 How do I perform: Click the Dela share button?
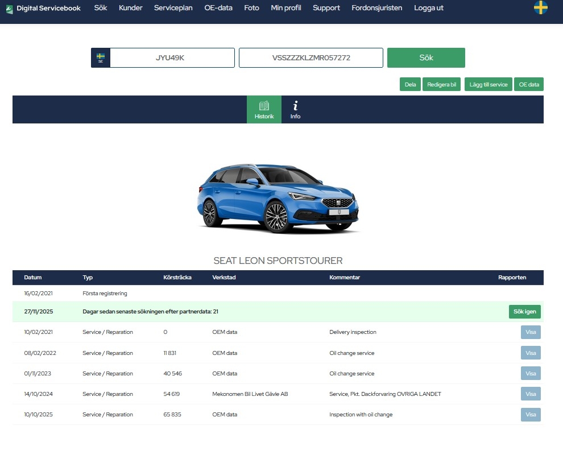[x=410, y=84]
